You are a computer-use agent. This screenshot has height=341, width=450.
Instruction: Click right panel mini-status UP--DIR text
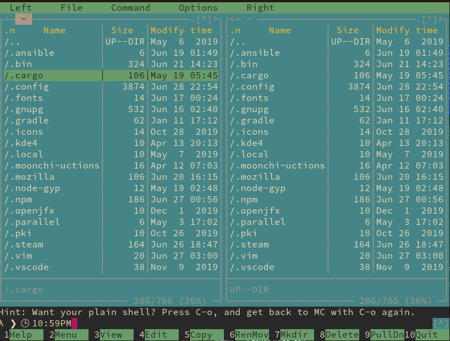click(249, 290)
